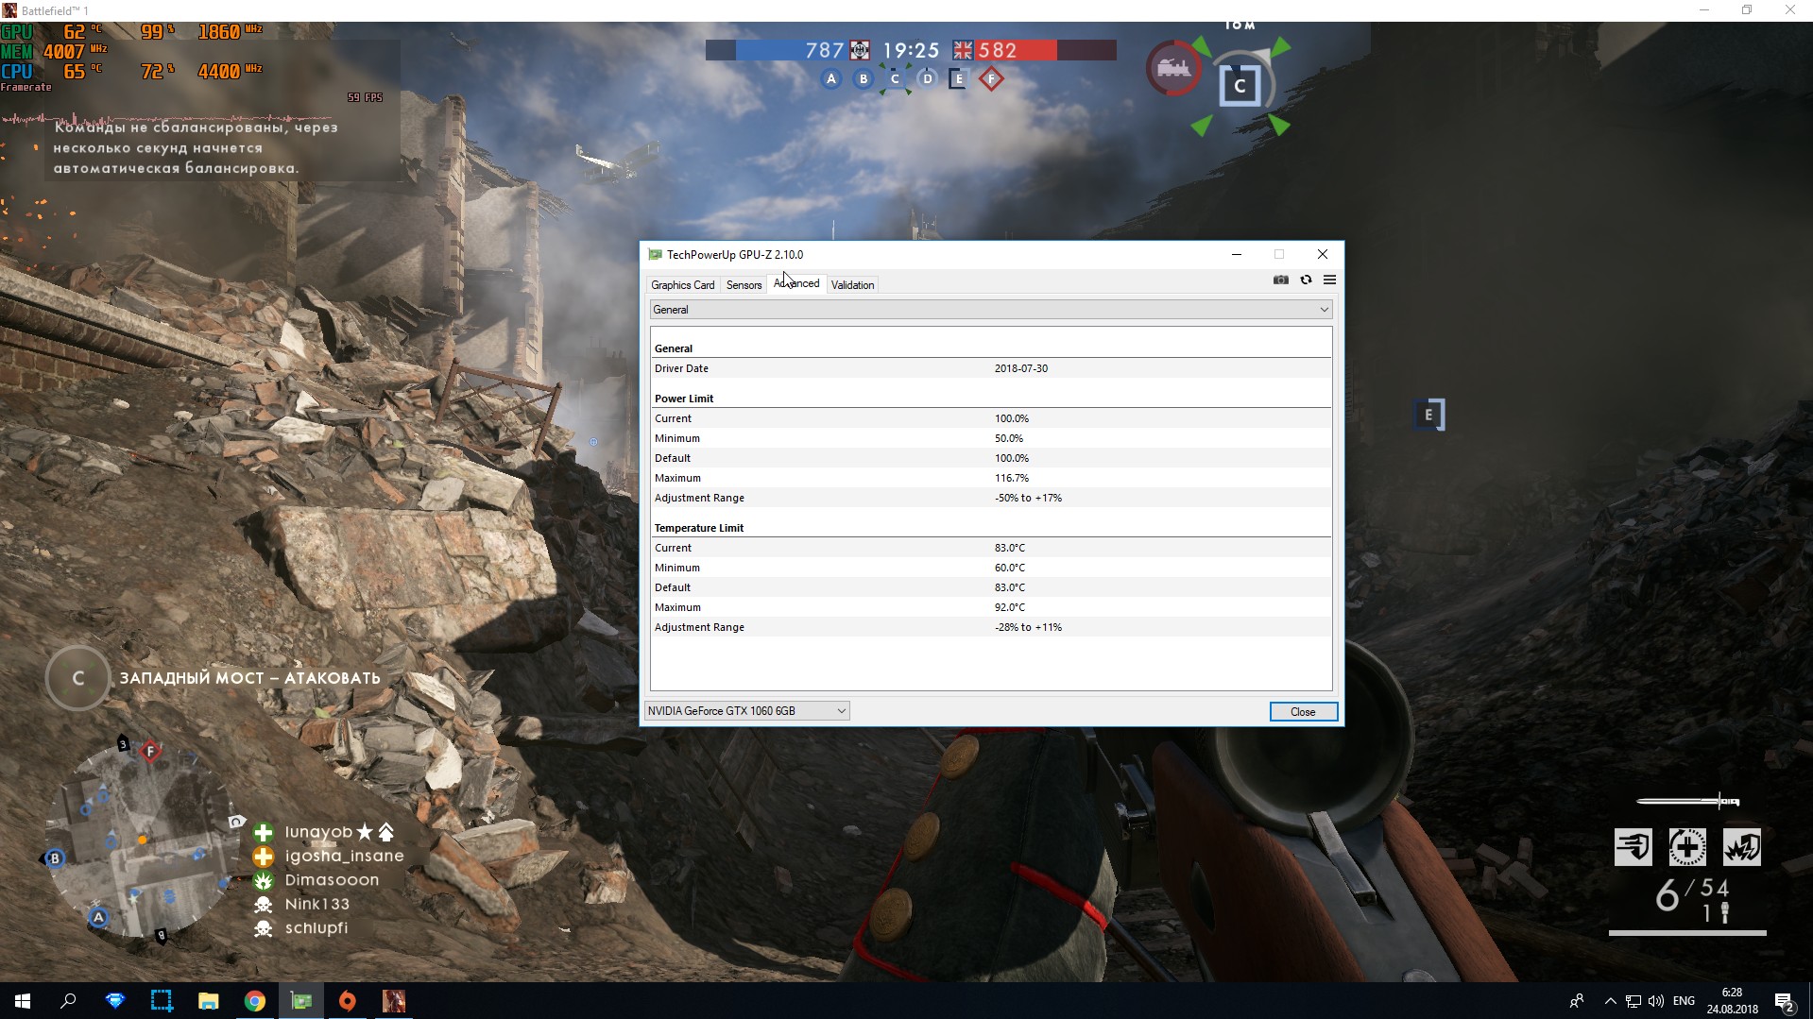
Task: Select Temperature Limit Maximum value 92.0°C
Action: pos(1009,607)
